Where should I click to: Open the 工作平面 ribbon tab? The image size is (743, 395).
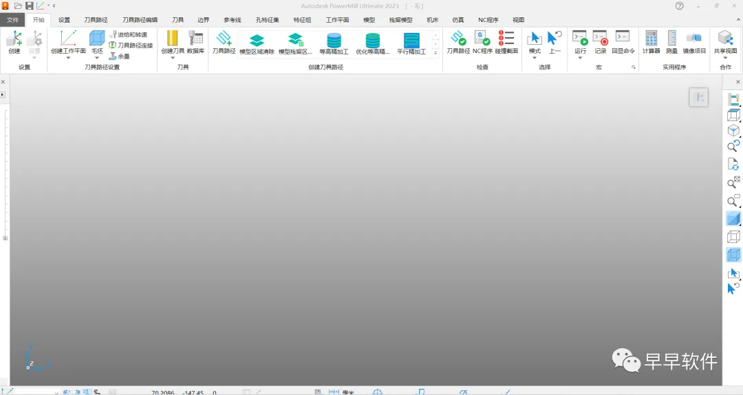click(337, 20)
